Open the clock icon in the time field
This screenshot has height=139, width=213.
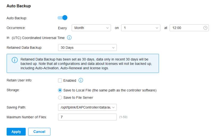[205, 28]
